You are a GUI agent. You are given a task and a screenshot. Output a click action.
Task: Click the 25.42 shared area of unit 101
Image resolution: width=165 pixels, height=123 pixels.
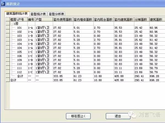[138, 28]
